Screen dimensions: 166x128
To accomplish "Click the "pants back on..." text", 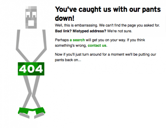I will [68, 60].
